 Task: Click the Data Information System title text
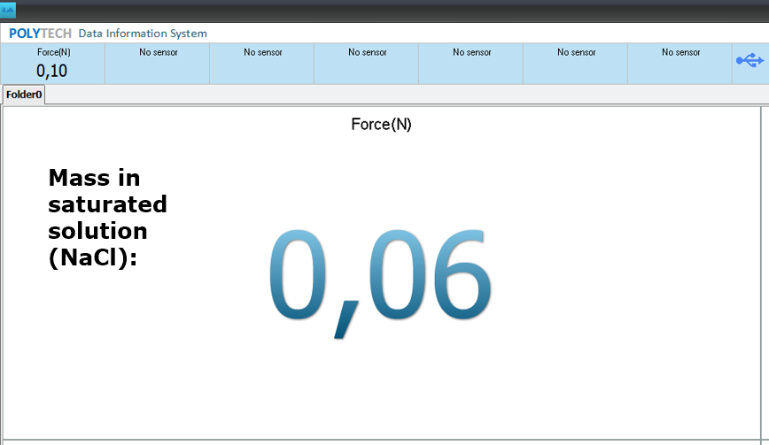coord(143,34)
